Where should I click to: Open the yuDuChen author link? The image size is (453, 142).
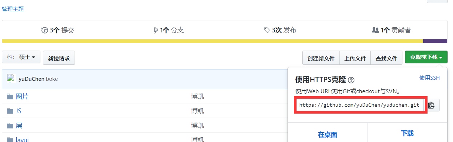(x=31, y=79)
